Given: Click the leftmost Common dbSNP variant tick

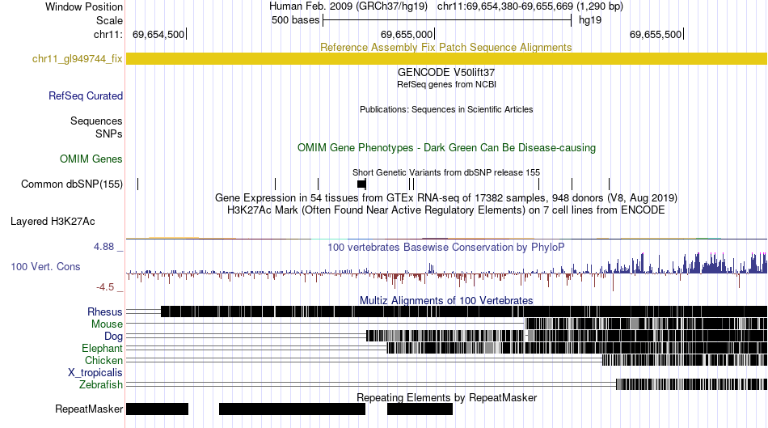Looking at the screenshot, I should (137, 184).
